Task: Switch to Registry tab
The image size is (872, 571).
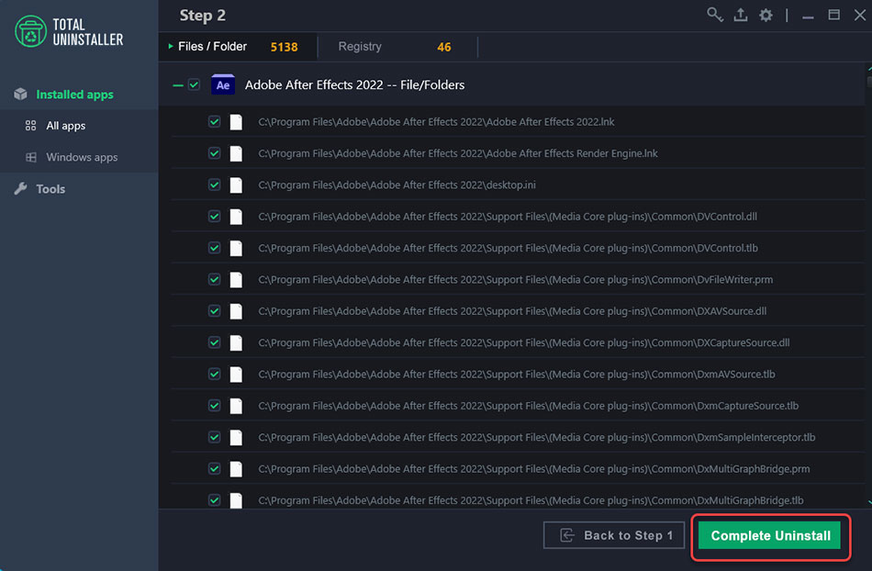Action: coord(397,47)
